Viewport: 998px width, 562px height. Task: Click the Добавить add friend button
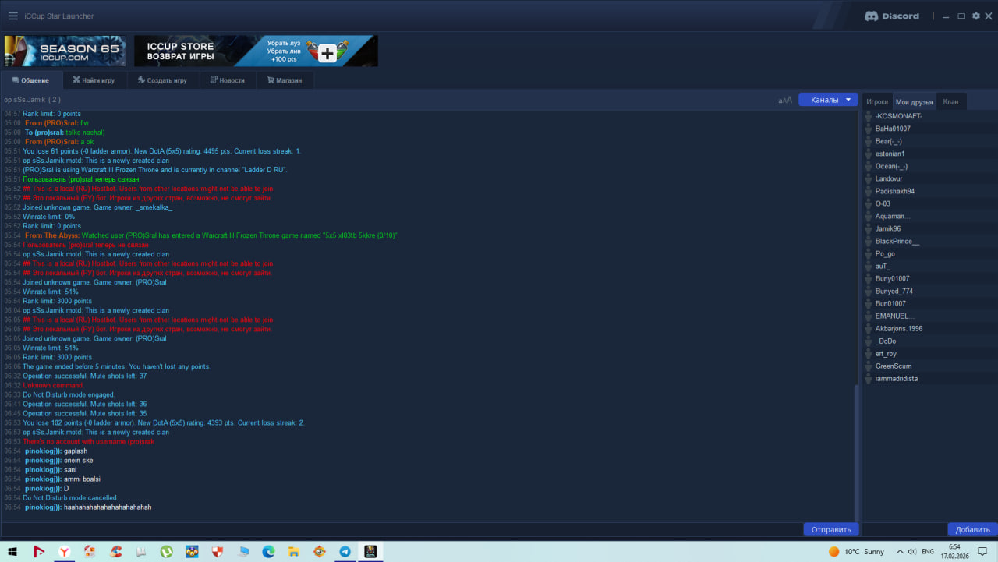[x=972, y=529]
